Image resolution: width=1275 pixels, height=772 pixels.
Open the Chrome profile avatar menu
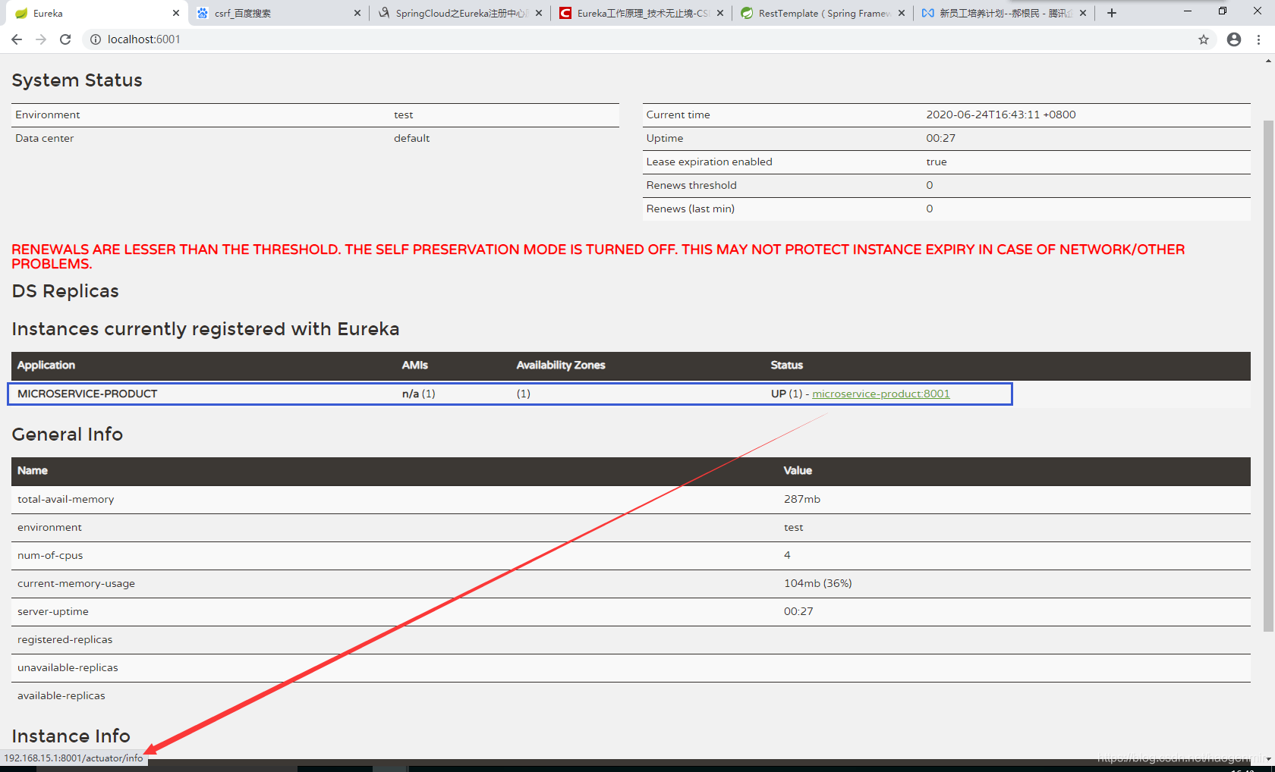pos(1234,39)
